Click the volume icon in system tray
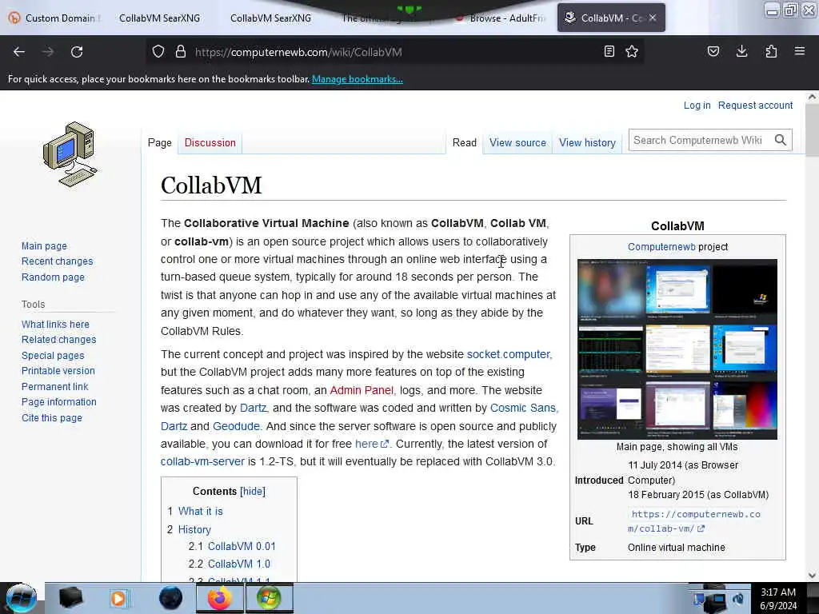The image size is (819, 614). [738, 599]
